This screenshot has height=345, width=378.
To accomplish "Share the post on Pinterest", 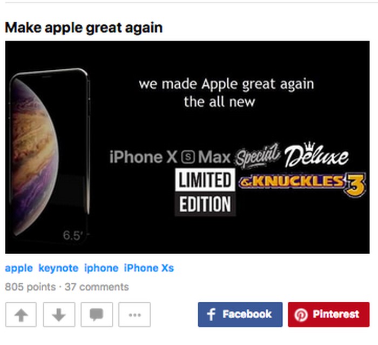I will click(328, 315).
